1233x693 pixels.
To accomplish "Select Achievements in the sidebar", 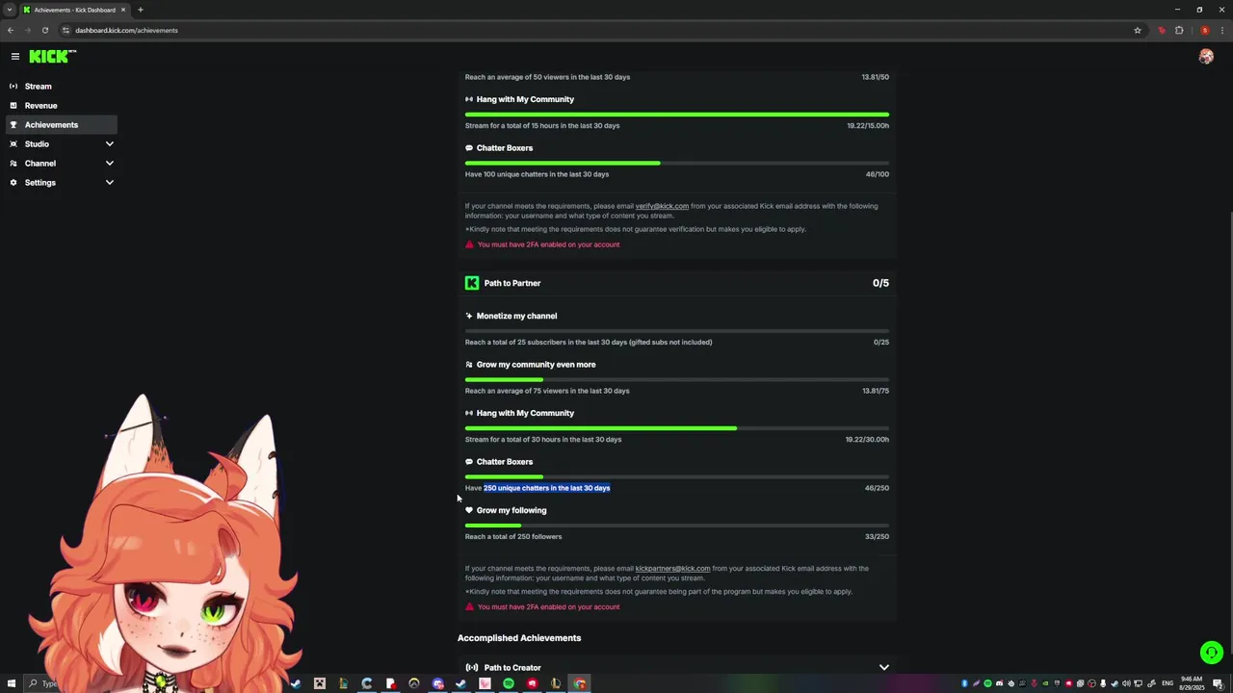I will pyautogui.click(x=62, y=125).
